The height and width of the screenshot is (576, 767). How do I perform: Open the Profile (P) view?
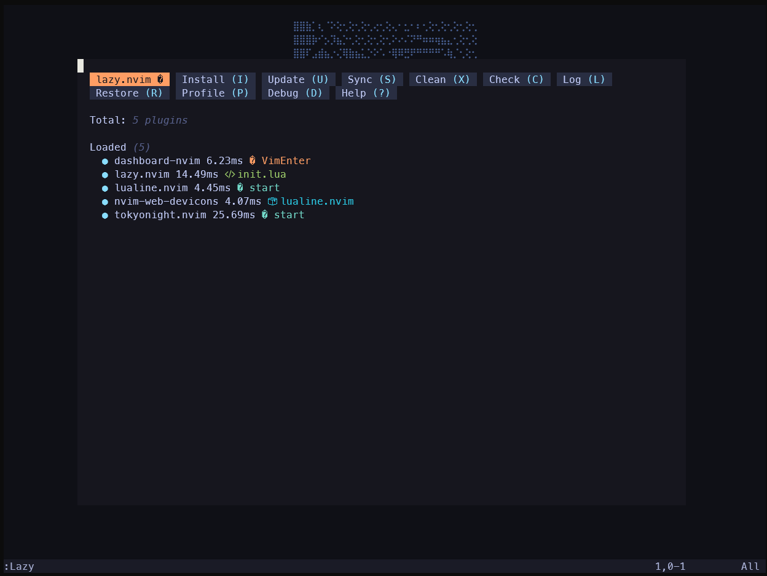coord(215,93)
